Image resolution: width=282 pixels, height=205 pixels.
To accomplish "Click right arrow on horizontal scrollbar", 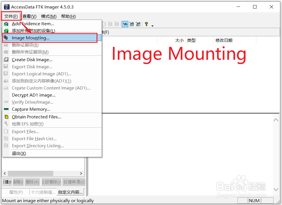I will 81,173.
